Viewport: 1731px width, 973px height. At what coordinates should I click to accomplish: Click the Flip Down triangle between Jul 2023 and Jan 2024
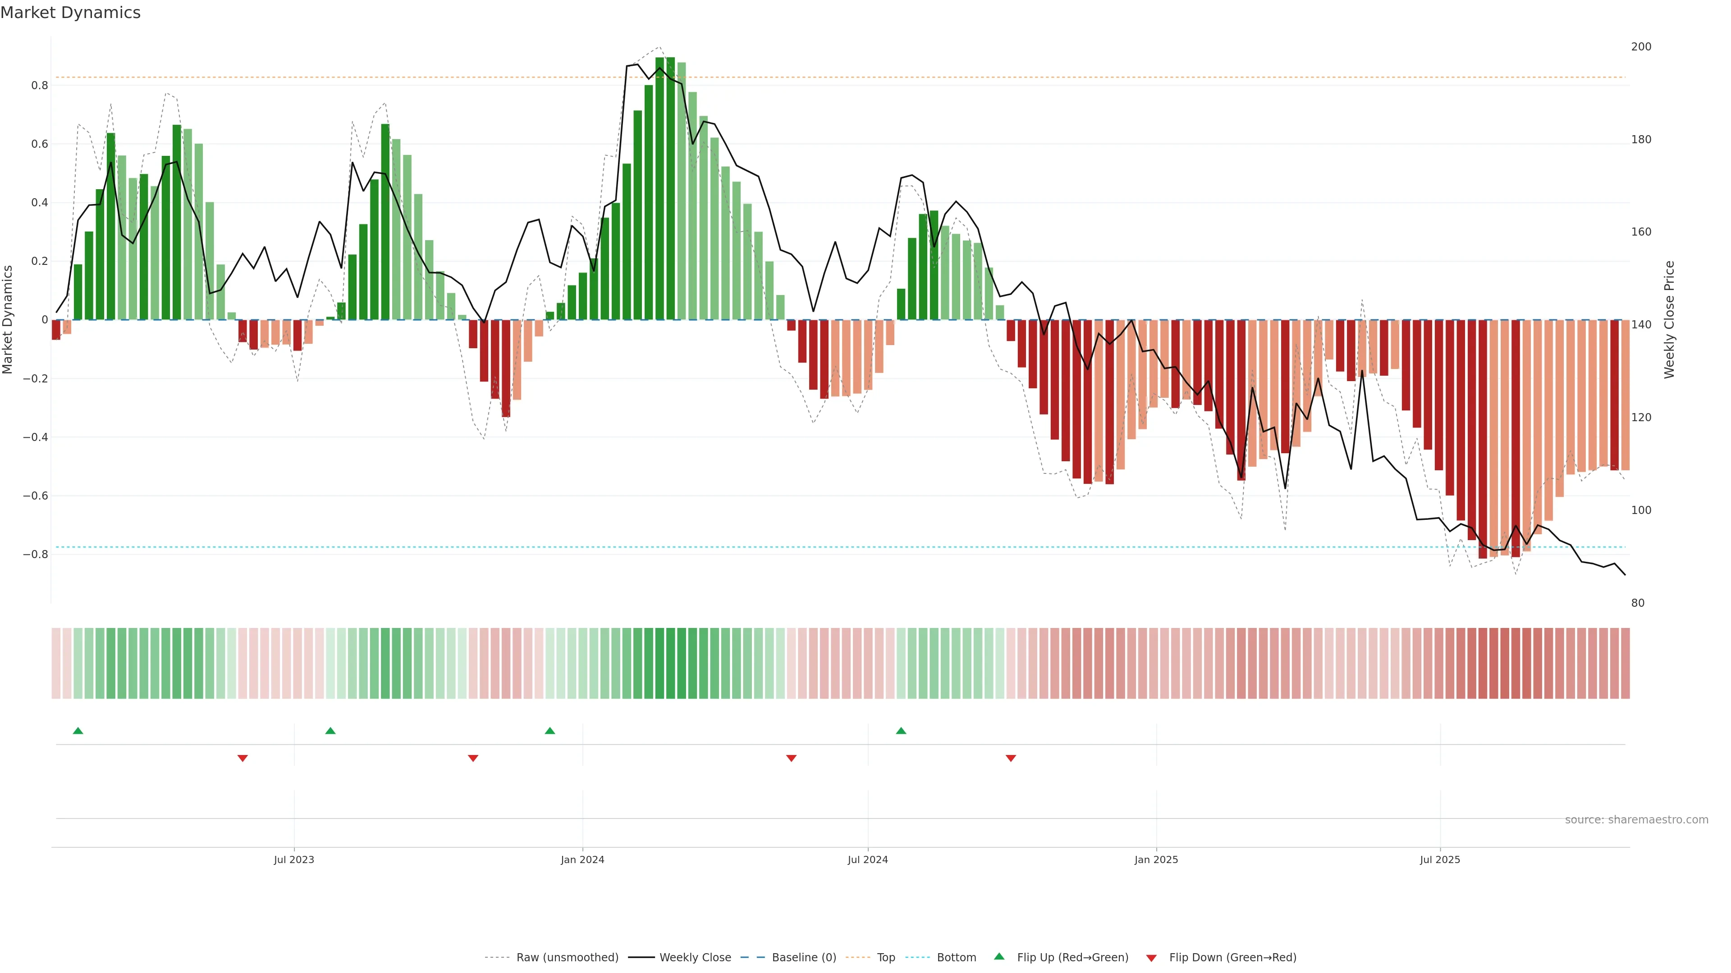pyautogui.click(x=473, y=758)
